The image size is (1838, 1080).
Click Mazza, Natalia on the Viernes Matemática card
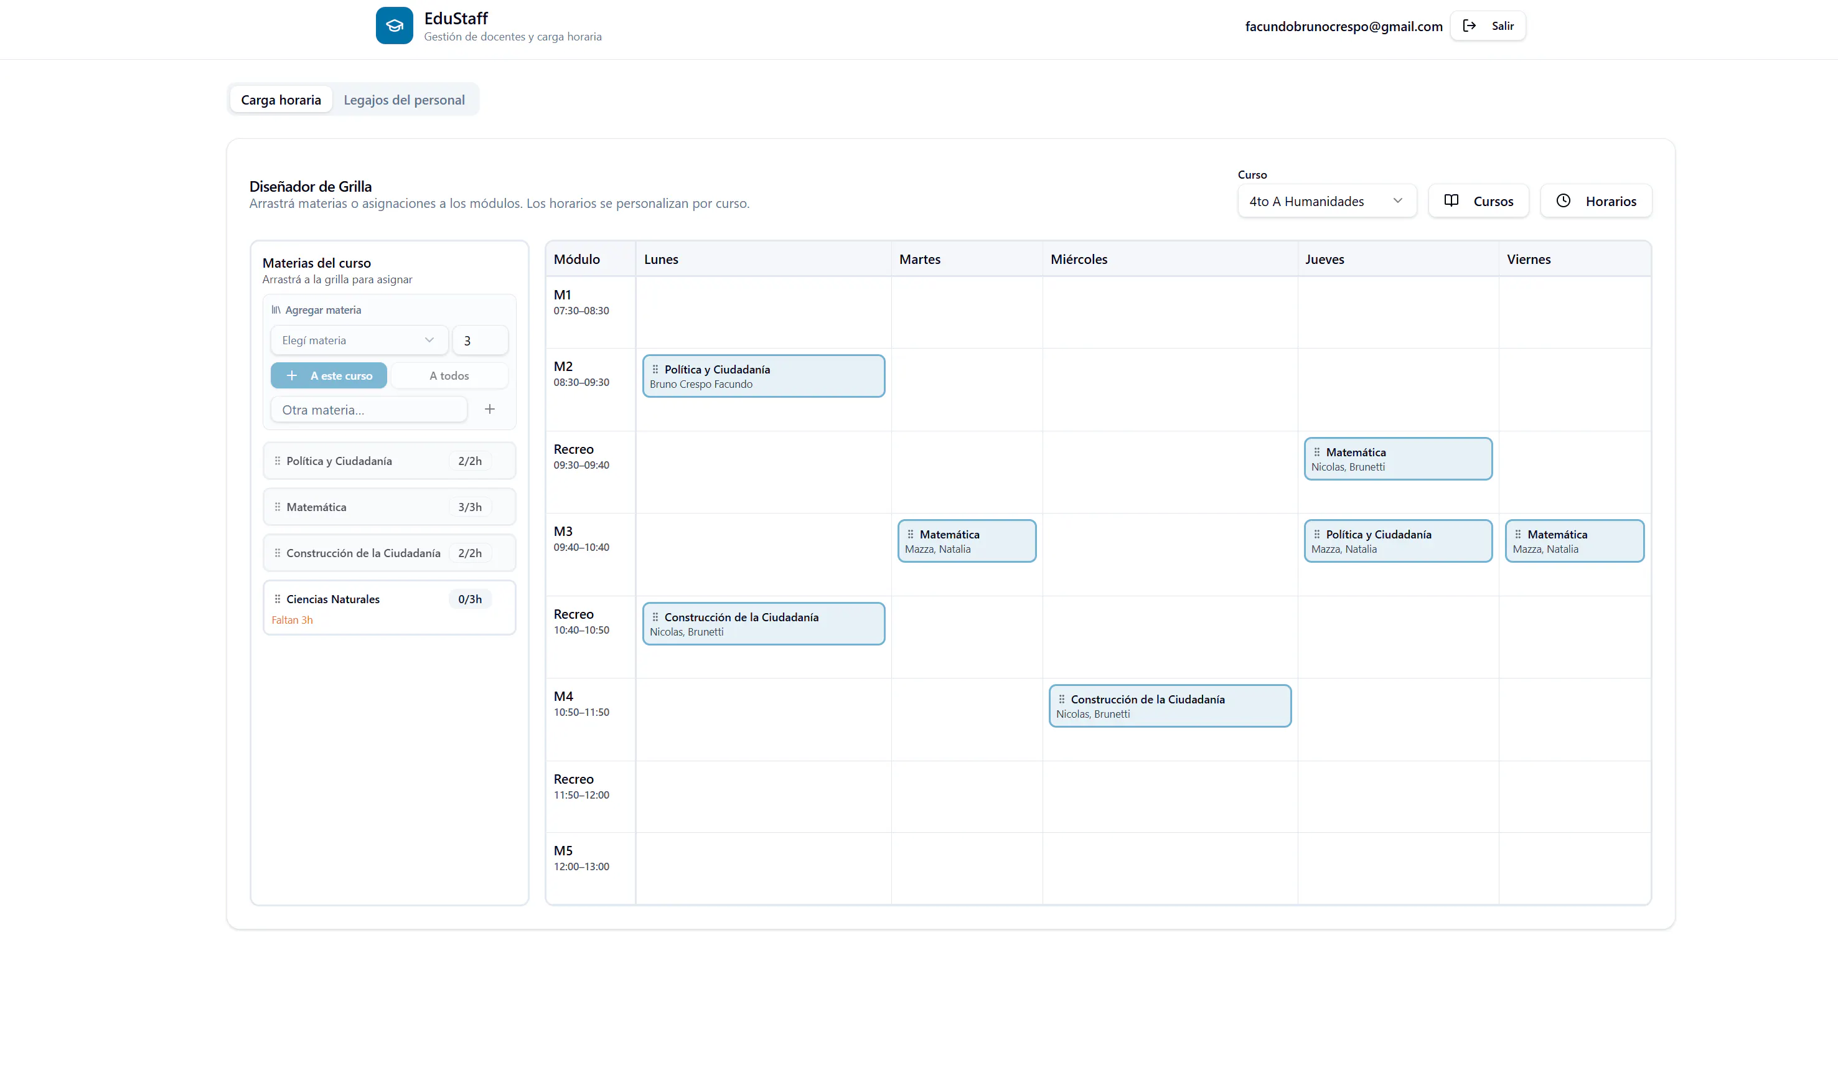pyautogui.click(x=1545, y=549)
